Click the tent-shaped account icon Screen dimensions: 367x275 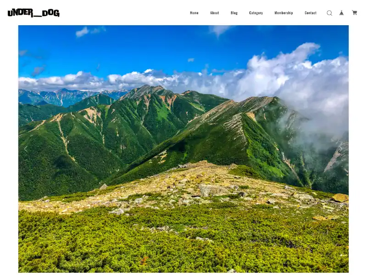(341, 13)
